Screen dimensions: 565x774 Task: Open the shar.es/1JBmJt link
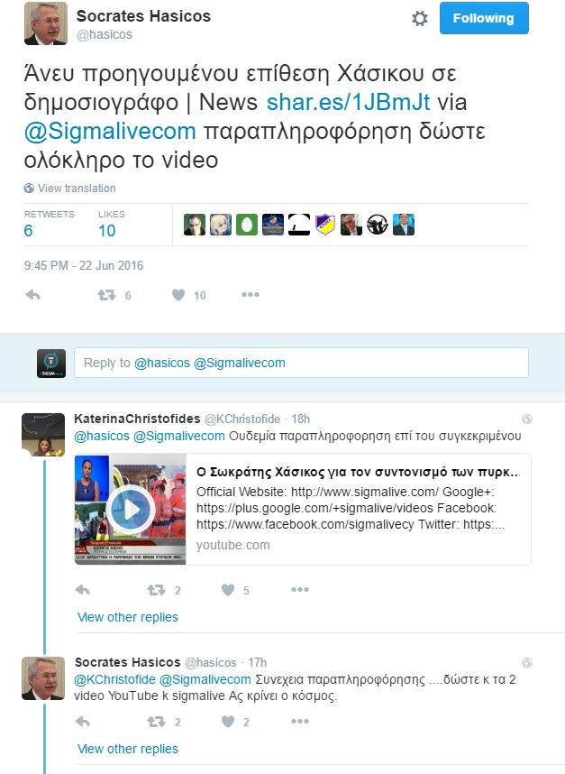click(x=348, y=102)
